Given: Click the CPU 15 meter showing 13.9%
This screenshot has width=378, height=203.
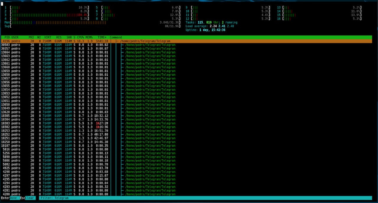Looking at the screenshot, I should click(319, 15).
